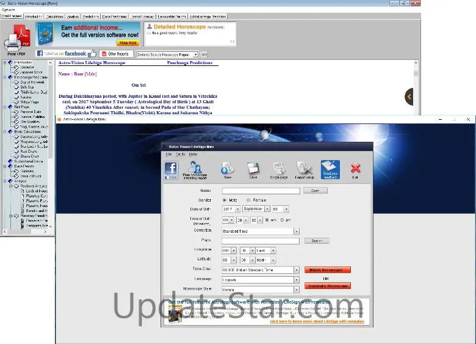Select Rasi Chart in the tree
Screen dimensions: 476x344
coord(29,152)
